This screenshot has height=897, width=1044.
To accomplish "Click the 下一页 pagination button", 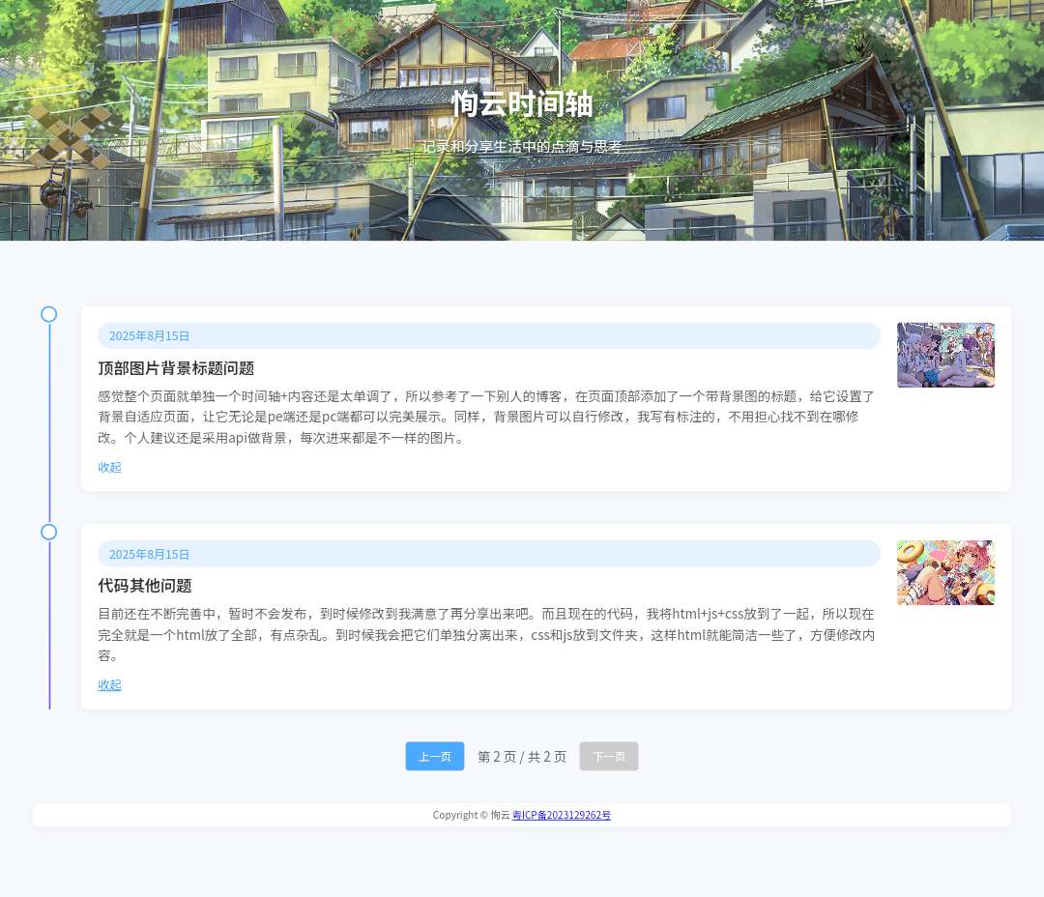I will [608, 756].
